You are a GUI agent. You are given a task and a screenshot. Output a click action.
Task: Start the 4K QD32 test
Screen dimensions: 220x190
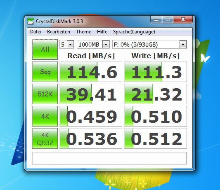tap(45, 138)
